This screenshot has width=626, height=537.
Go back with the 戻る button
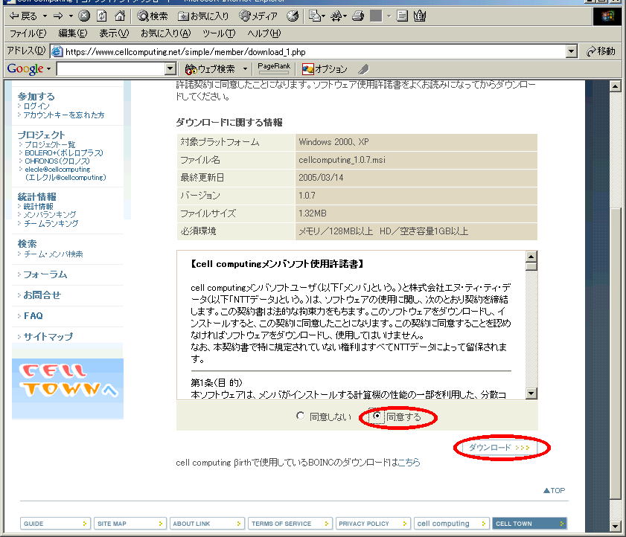(23, 16)
